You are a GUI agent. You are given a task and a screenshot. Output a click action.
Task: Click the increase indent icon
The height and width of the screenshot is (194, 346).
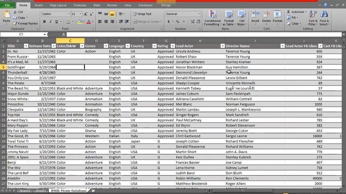127,22
